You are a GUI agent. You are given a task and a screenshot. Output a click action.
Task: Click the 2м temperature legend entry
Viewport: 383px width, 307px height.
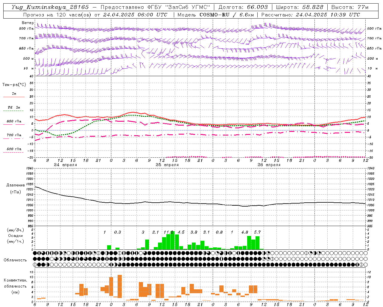click(x=14, y=94)
